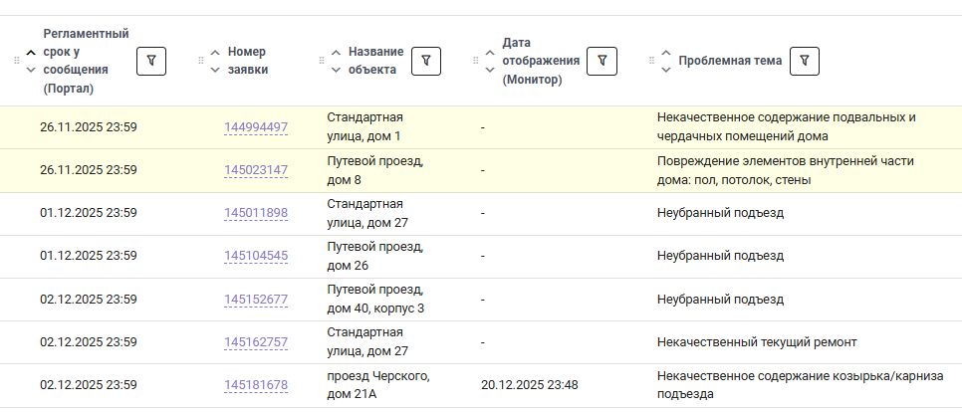The height and width of the screenshot is (413, 962).
Task: Click drag handle of Название объекта column
Action: [x=322, y=61]
